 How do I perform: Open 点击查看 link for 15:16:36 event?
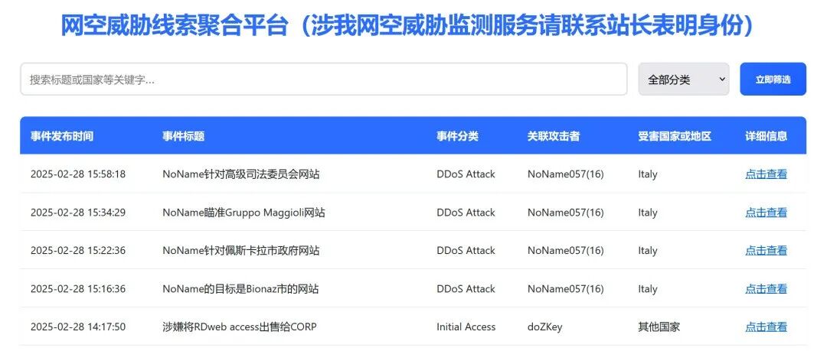[x=766, y=289]
